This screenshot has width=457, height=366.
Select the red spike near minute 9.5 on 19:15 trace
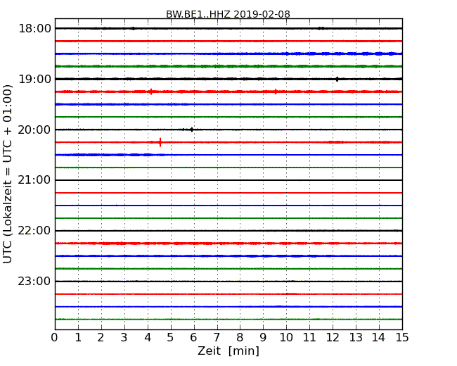coord(276,91)
